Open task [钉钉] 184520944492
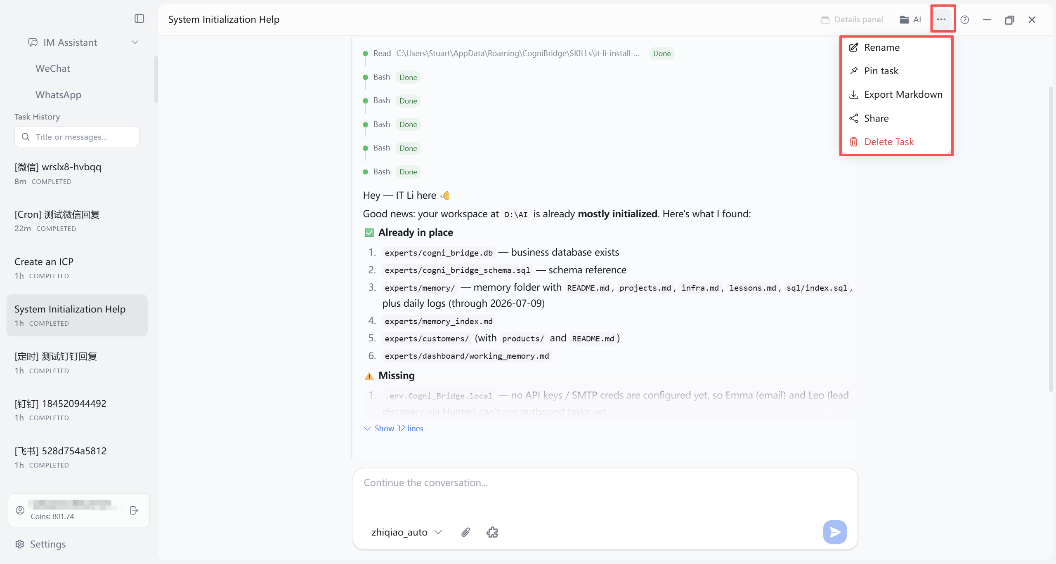 click(x=77, y=410)
